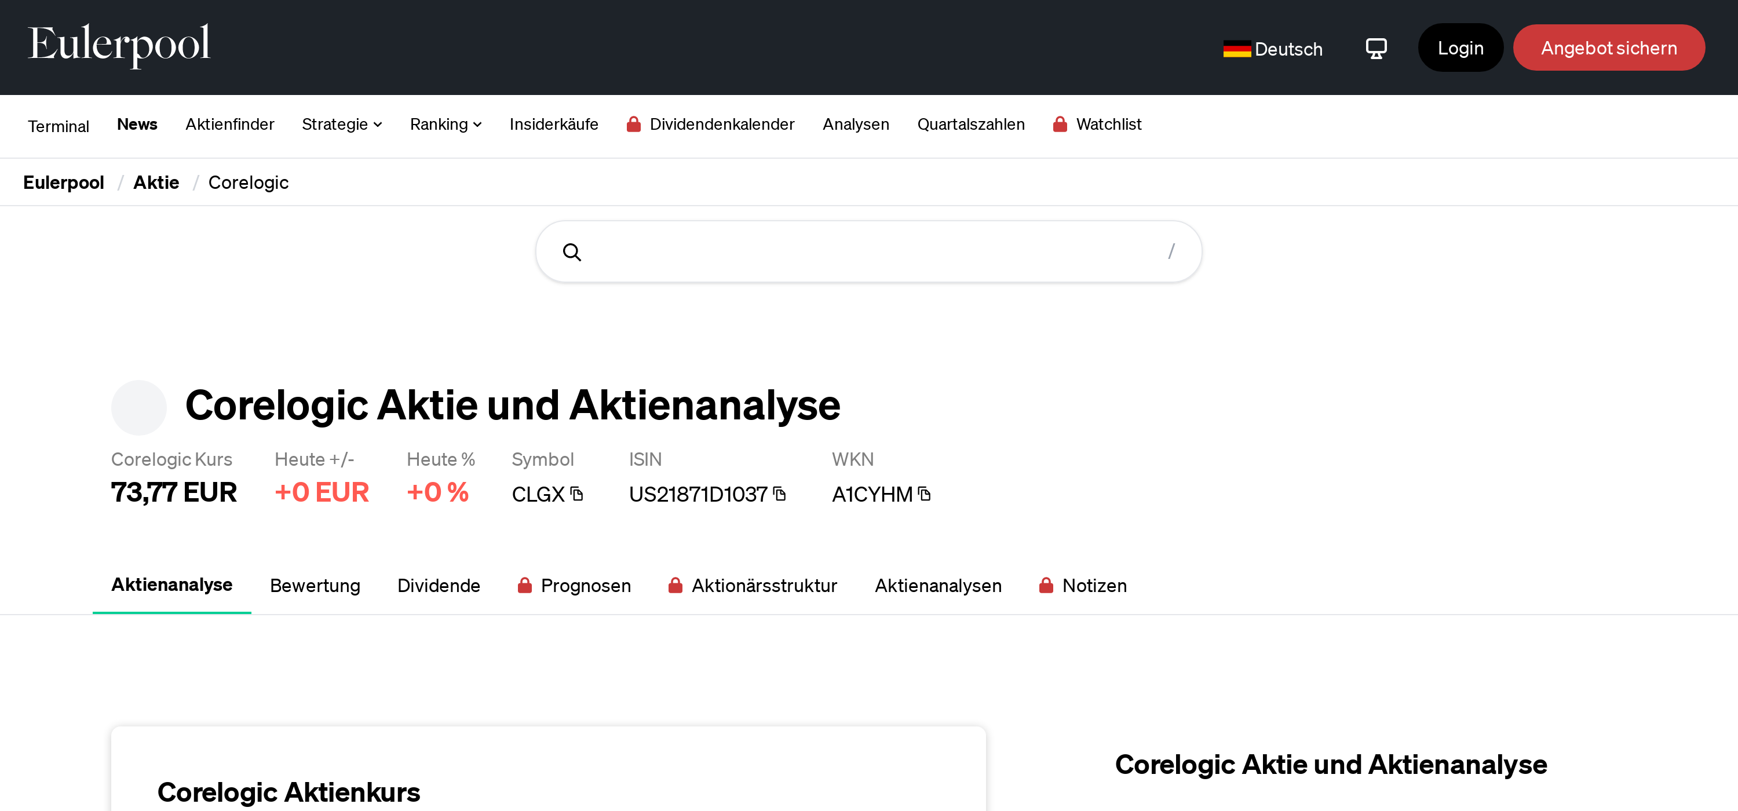Screen dimensions: 1738x811
Task: Click the Eulerpool logo
Action: coord(119,45)
